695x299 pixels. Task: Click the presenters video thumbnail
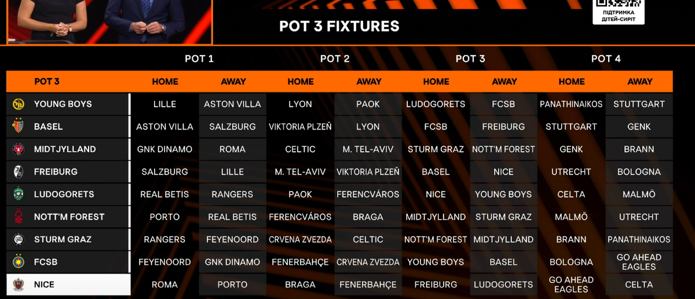tap(109, 21)
